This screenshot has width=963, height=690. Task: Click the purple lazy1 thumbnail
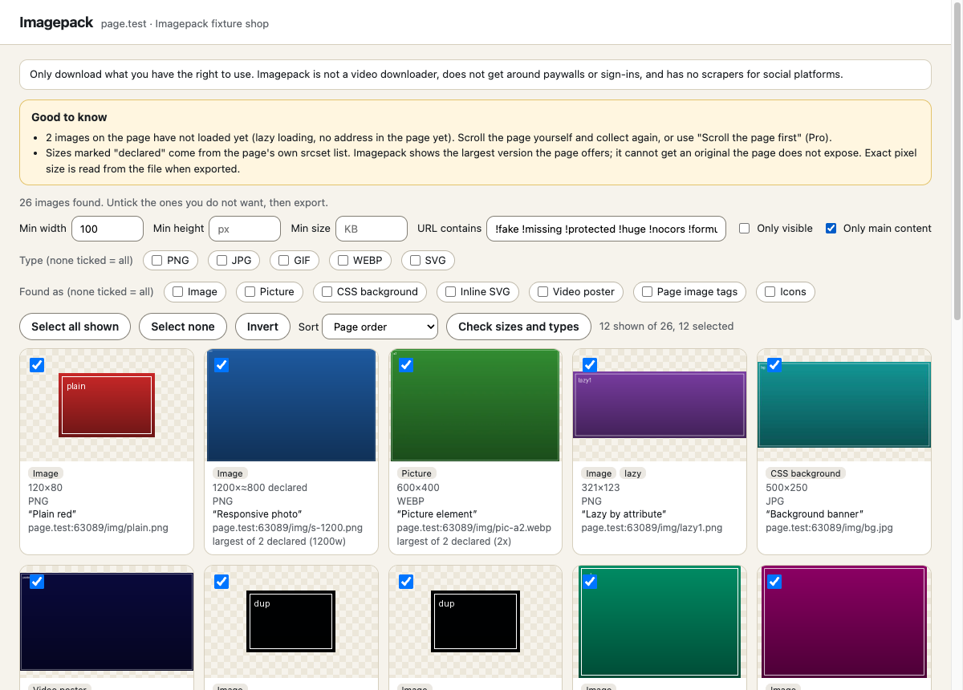click(660, 405)
